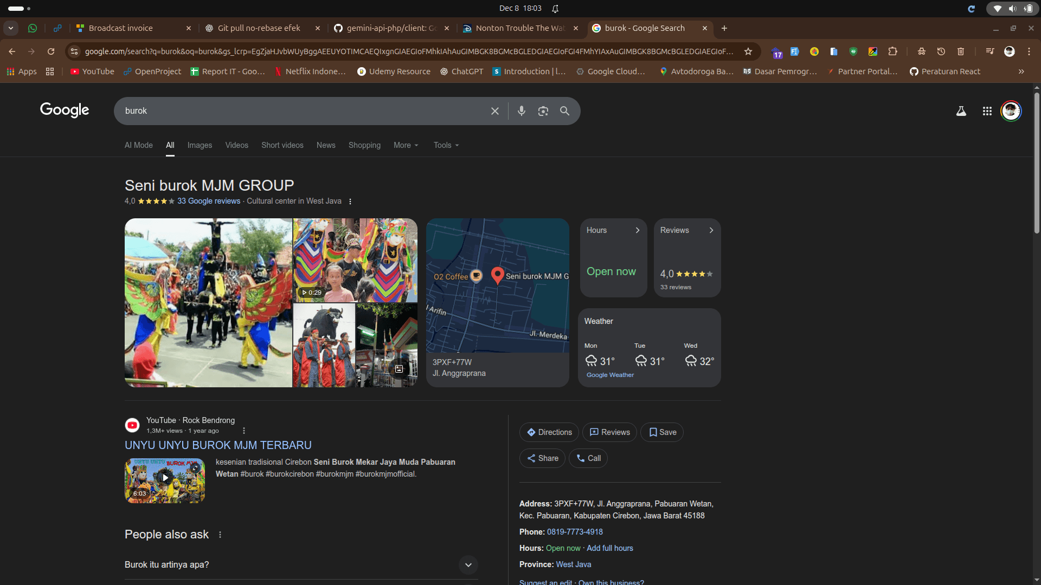Switch to Videos results tab
Screen dimensions: 1041x585
[x=237, y=145]
